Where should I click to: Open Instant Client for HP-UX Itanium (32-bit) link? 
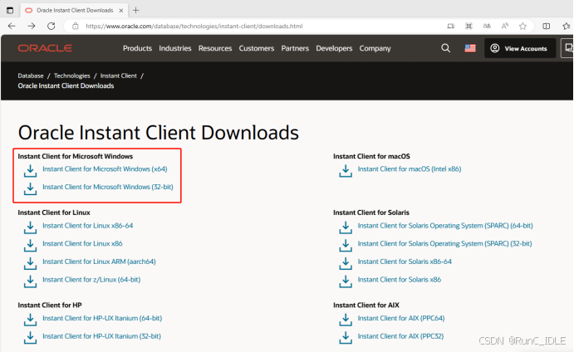tap(101, 336)
